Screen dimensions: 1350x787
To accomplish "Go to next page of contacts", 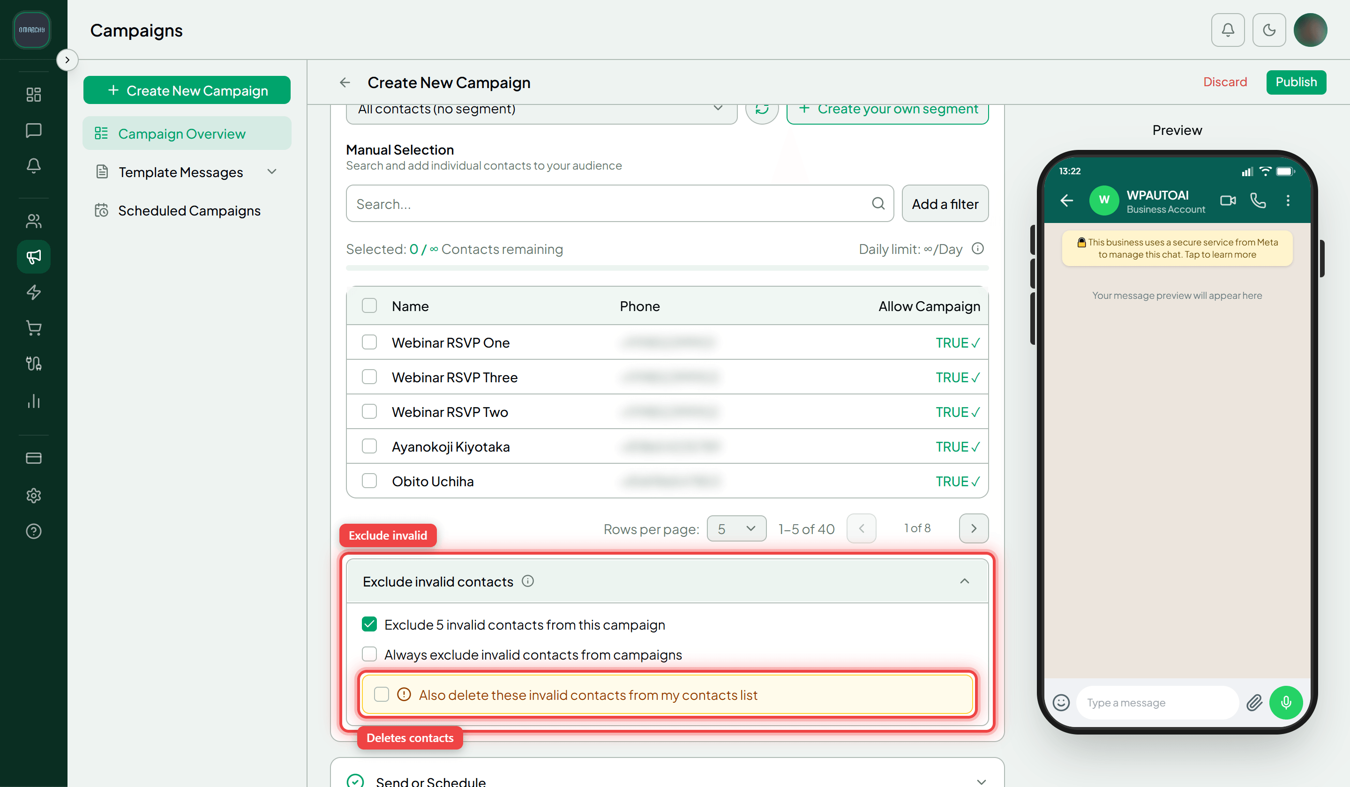I will click(974, 528).
